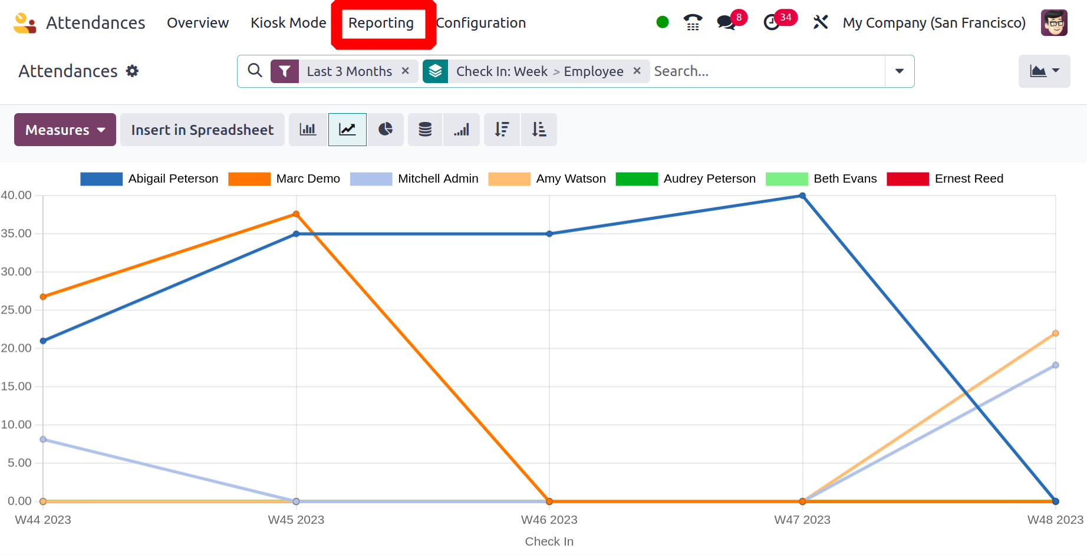Open the Overview menu

[197, 23]
